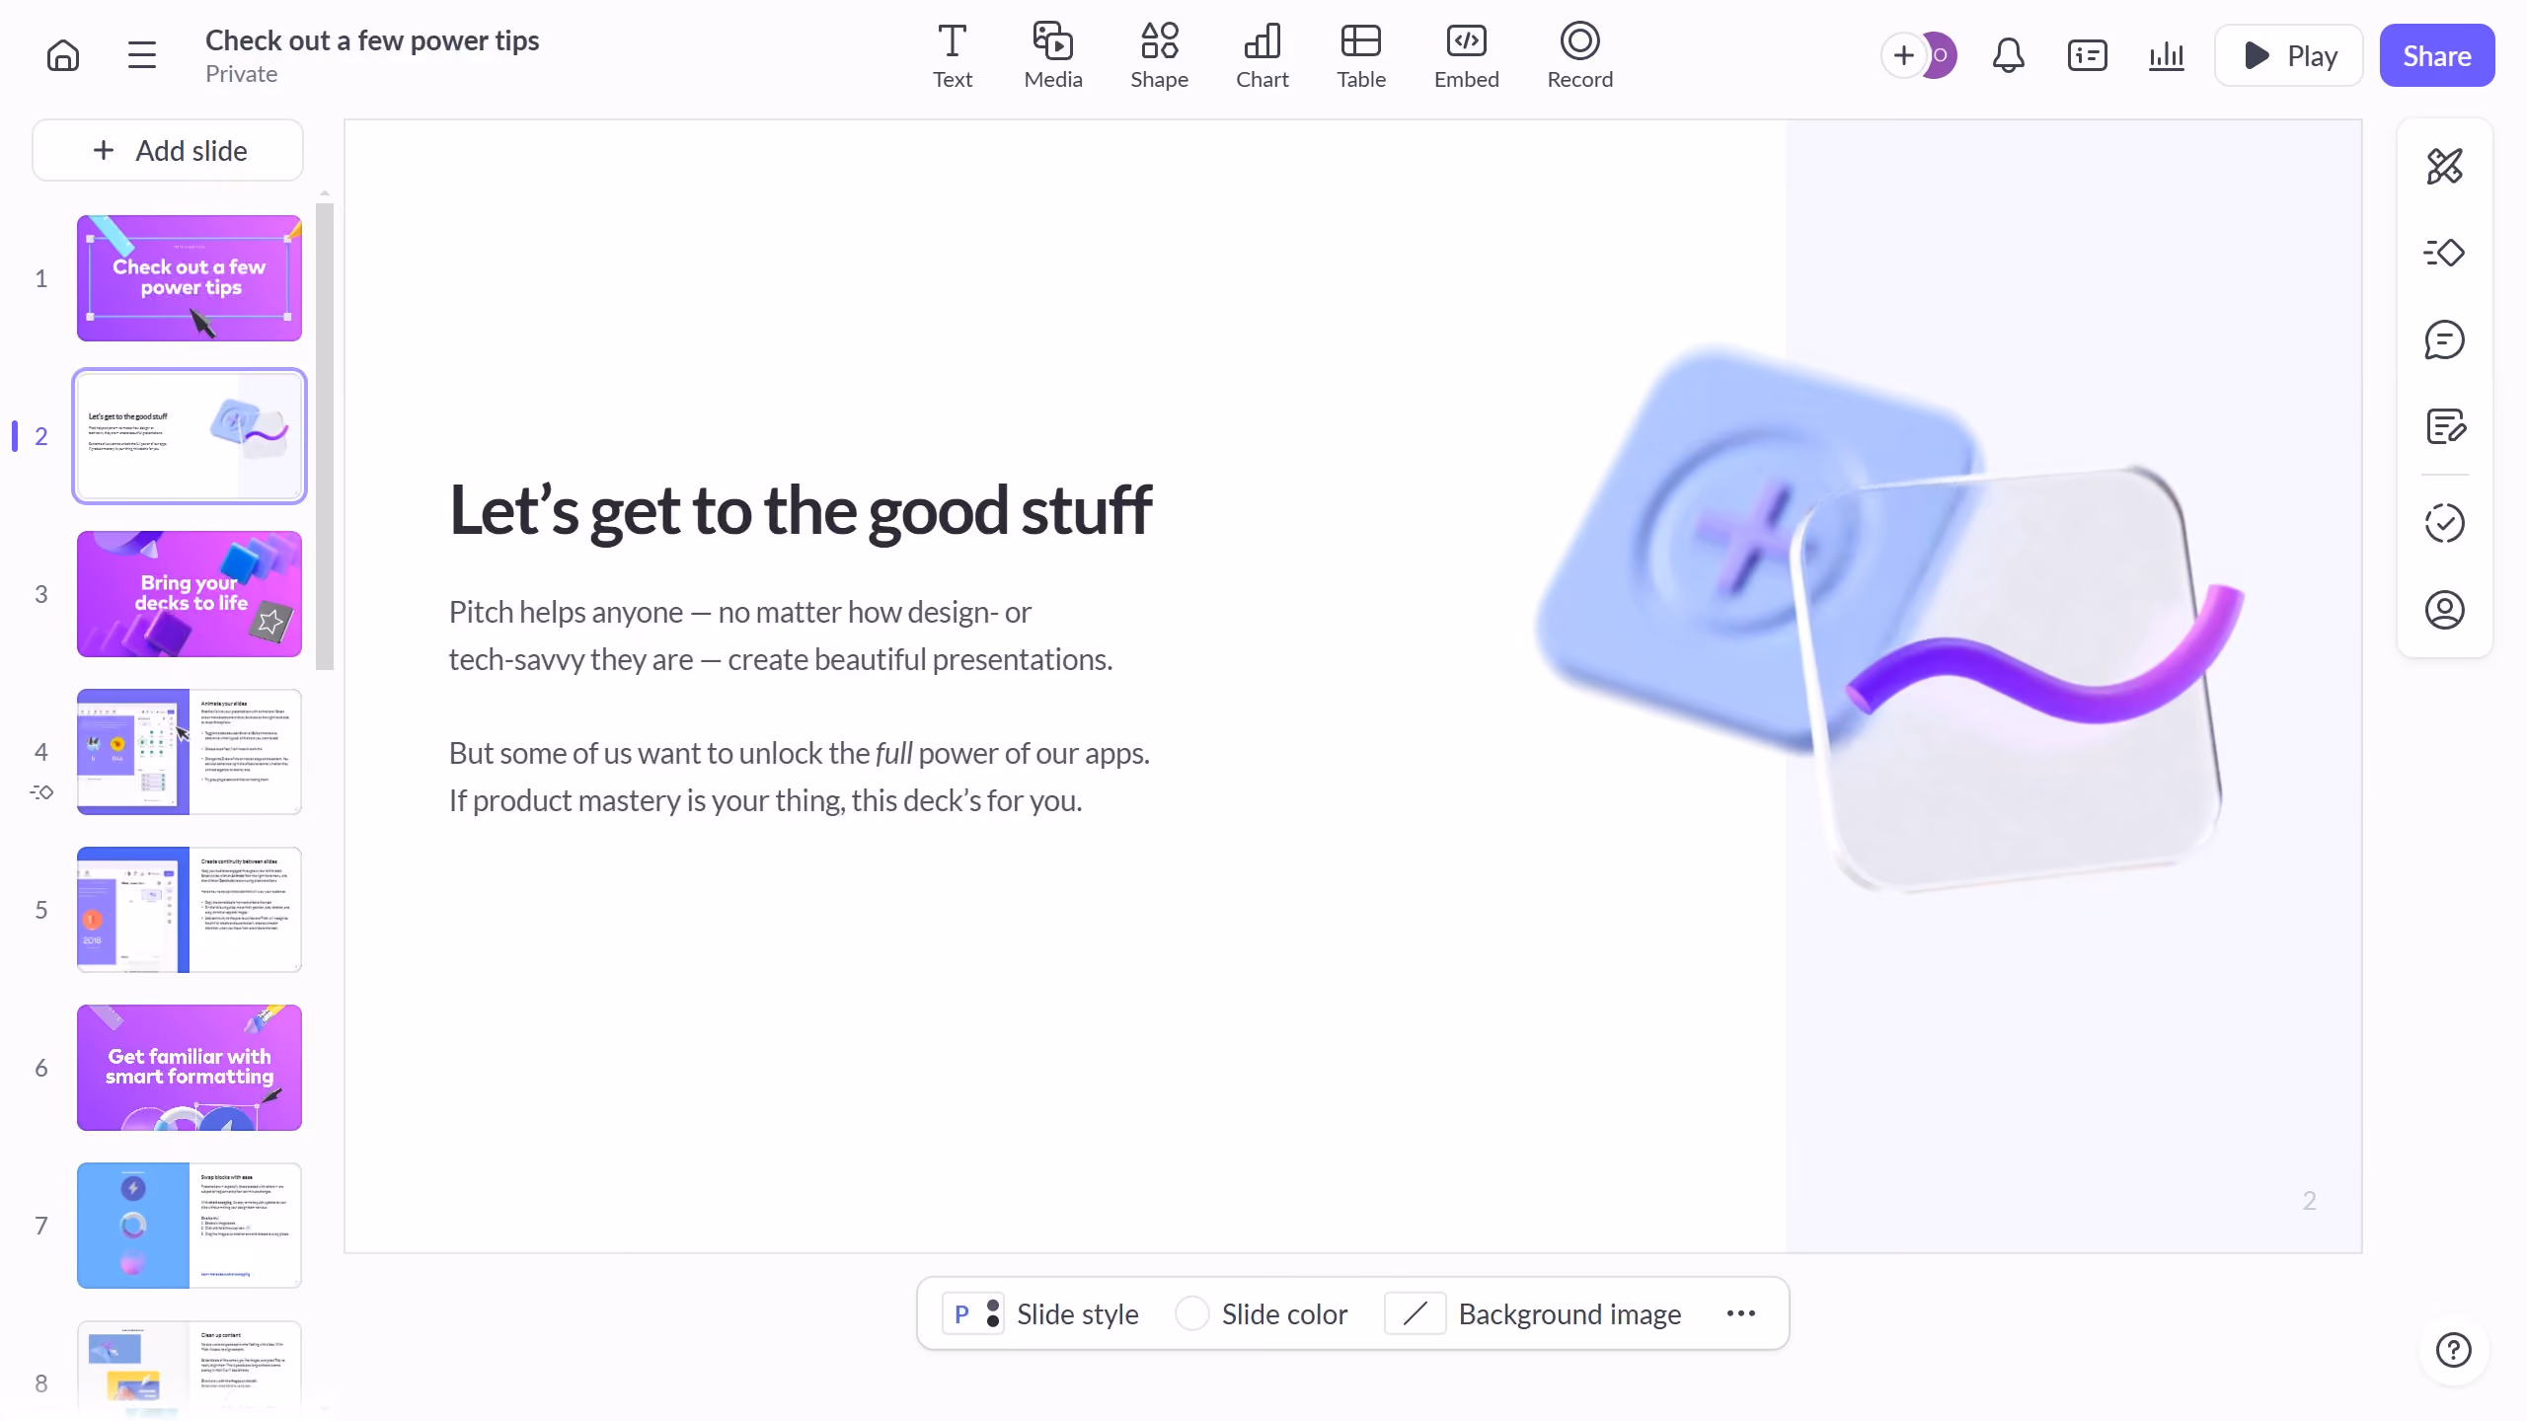Image resolution: width=2527 pixels, height=1421 pixels.
Task: Open the design tools sidebar icon
Action: [2444, 166]
